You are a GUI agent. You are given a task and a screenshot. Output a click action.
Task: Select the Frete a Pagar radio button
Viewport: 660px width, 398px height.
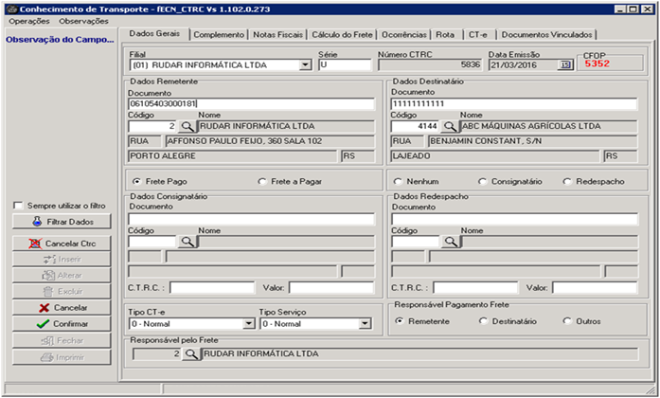click(x=262, y=182)
